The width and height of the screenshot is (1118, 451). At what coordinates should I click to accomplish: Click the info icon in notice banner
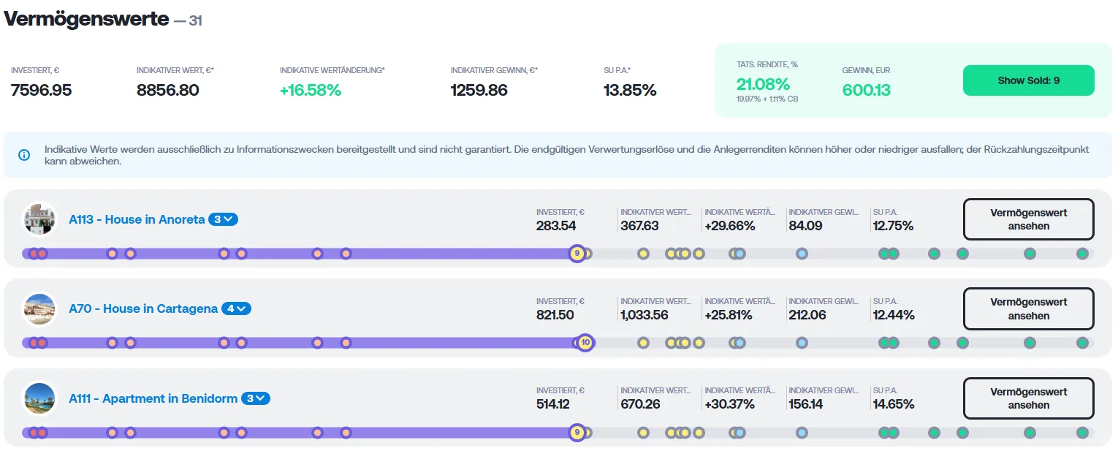click(x=24, y=155)
